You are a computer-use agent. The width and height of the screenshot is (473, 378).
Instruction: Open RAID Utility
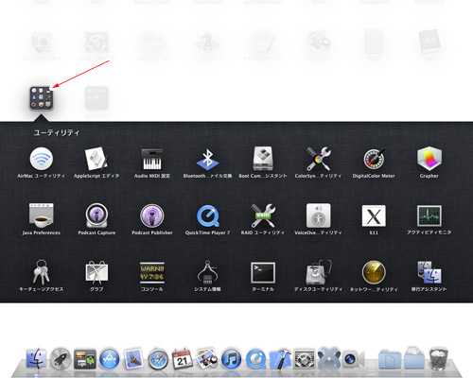tap(263, 215)
